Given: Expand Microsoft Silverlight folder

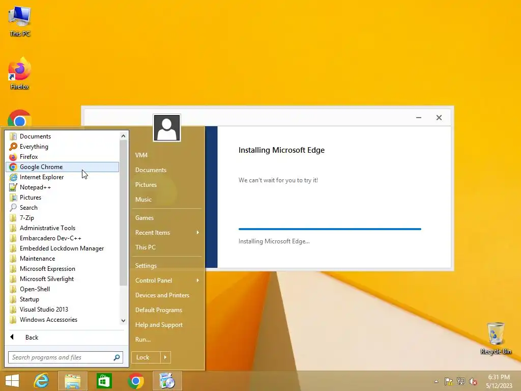Looking at the screenshot, I should pyautogui.click(x=63, y=279).
